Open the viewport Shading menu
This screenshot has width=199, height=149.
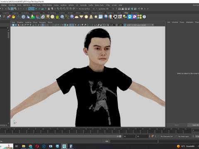[20, 22]
